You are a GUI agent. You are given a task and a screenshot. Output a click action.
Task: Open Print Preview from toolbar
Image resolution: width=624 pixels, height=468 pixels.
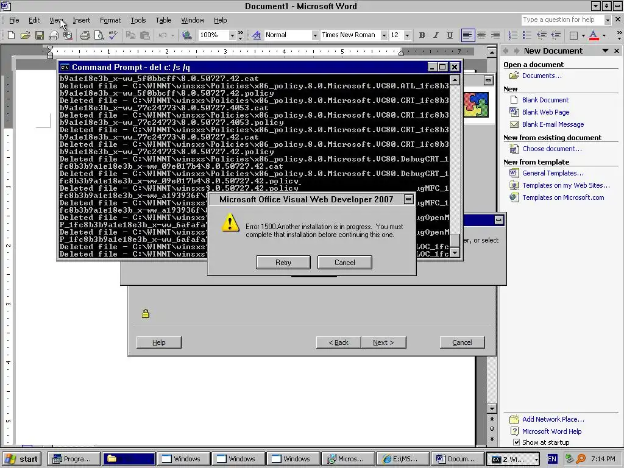[x=99, y=35]
